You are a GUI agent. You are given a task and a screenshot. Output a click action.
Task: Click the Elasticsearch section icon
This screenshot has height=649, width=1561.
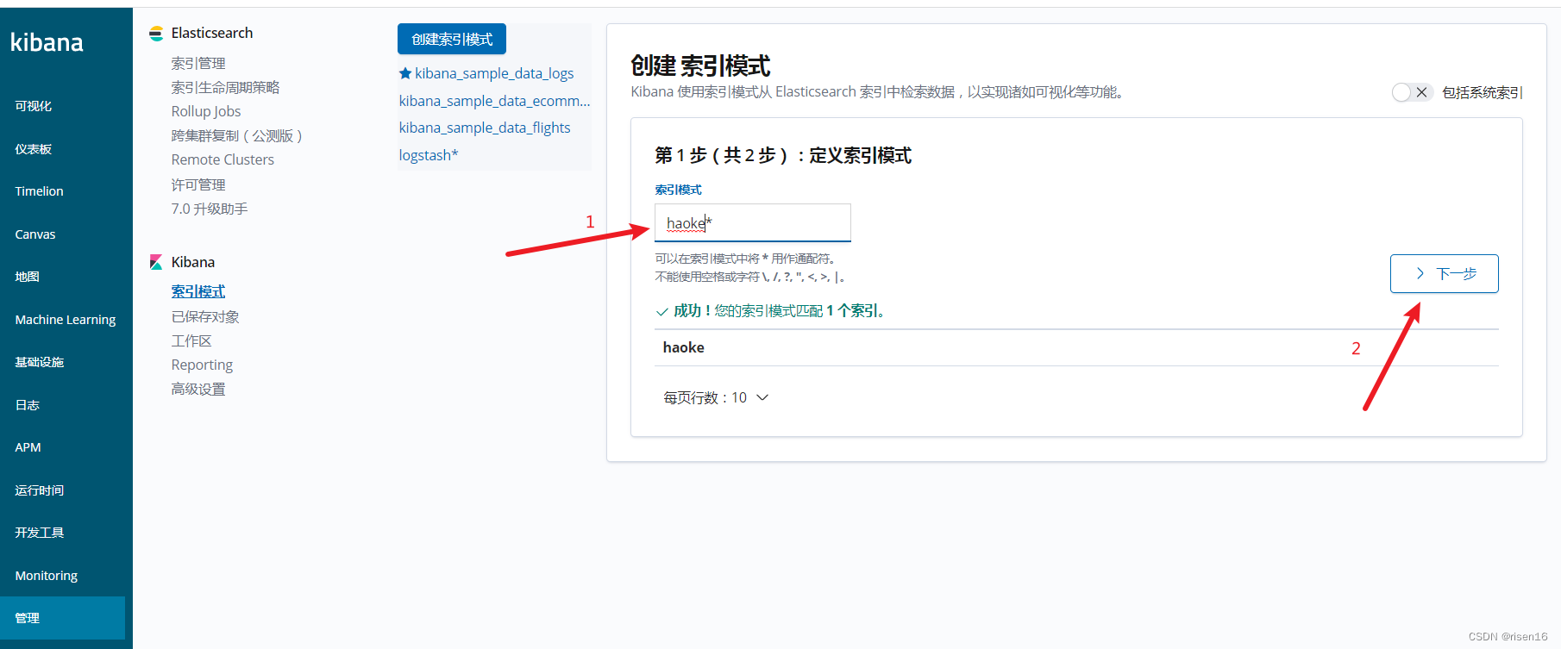[156, 34]
